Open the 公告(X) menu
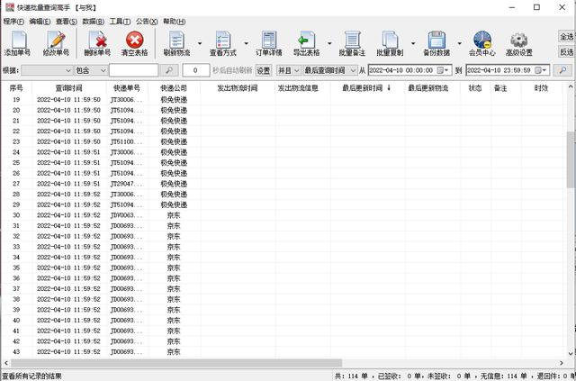Image resolution: width=576 pixels, height=381 pixels. [x=147, y=22]
